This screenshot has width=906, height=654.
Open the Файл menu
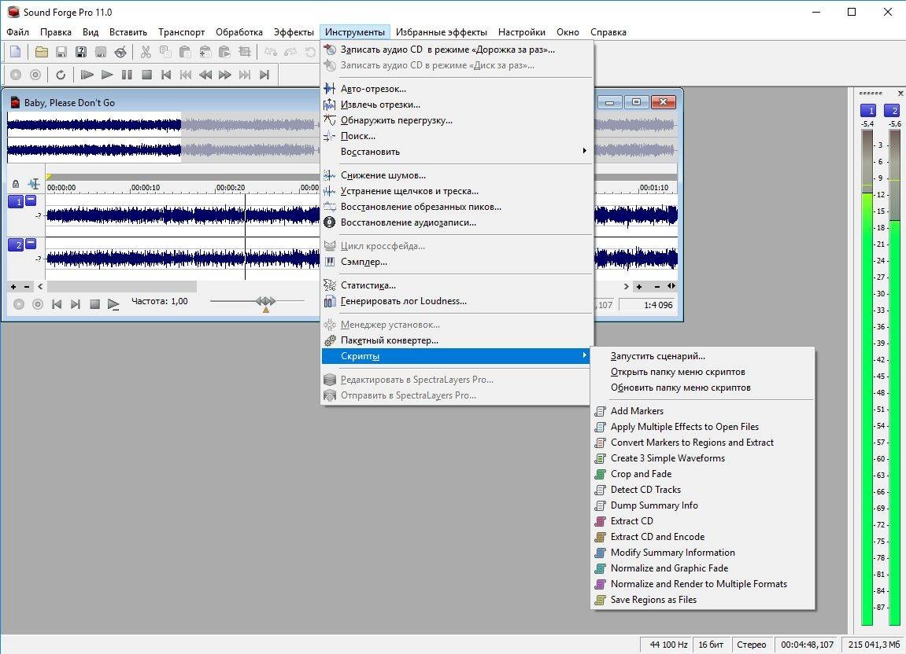(x=18, y=32)
